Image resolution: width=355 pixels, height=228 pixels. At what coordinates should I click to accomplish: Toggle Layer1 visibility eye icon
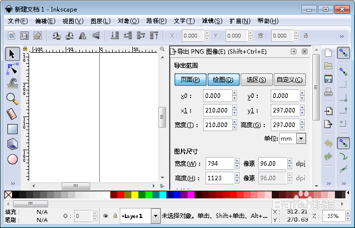click(x=105, y=216)
